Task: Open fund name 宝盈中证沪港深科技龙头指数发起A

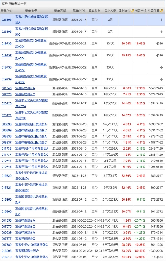Action: [31, 176]
